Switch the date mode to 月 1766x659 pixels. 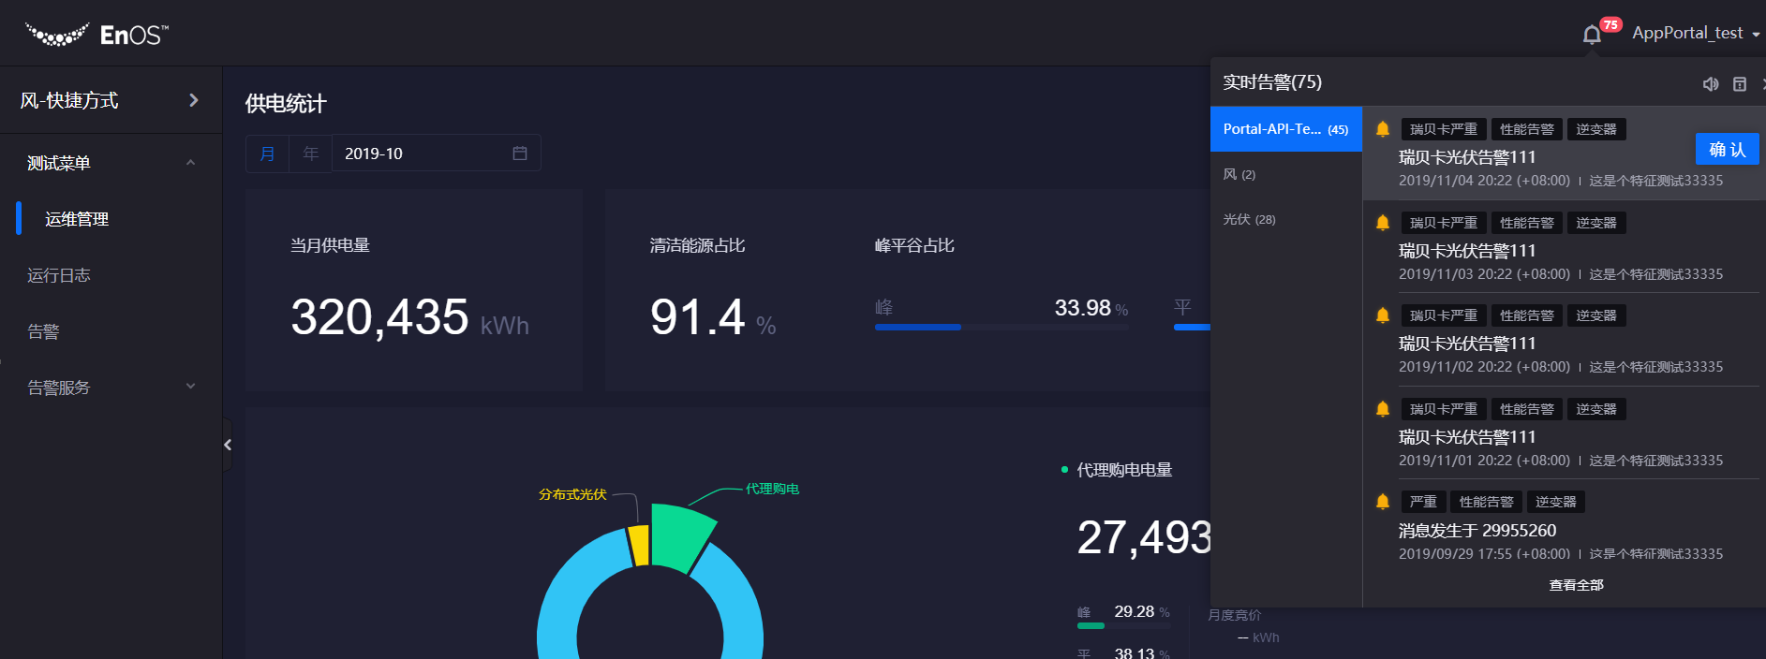267,154
